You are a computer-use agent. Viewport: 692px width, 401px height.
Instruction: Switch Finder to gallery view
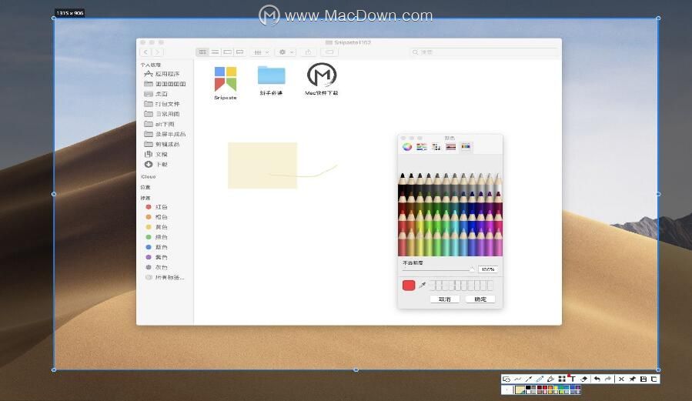pos(239,52)
